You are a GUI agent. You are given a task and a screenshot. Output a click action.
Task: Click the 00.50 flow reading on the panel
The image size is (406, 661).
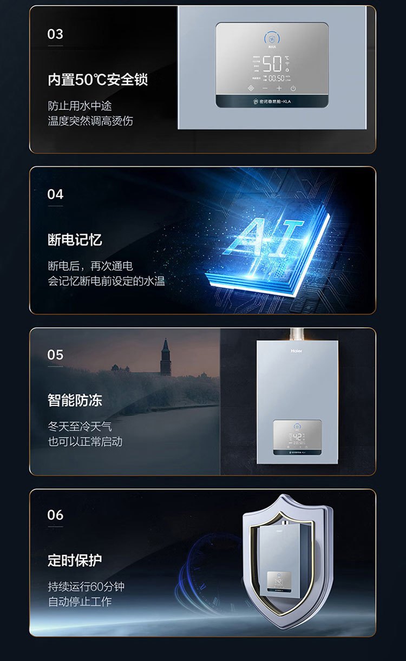point(277,78)
